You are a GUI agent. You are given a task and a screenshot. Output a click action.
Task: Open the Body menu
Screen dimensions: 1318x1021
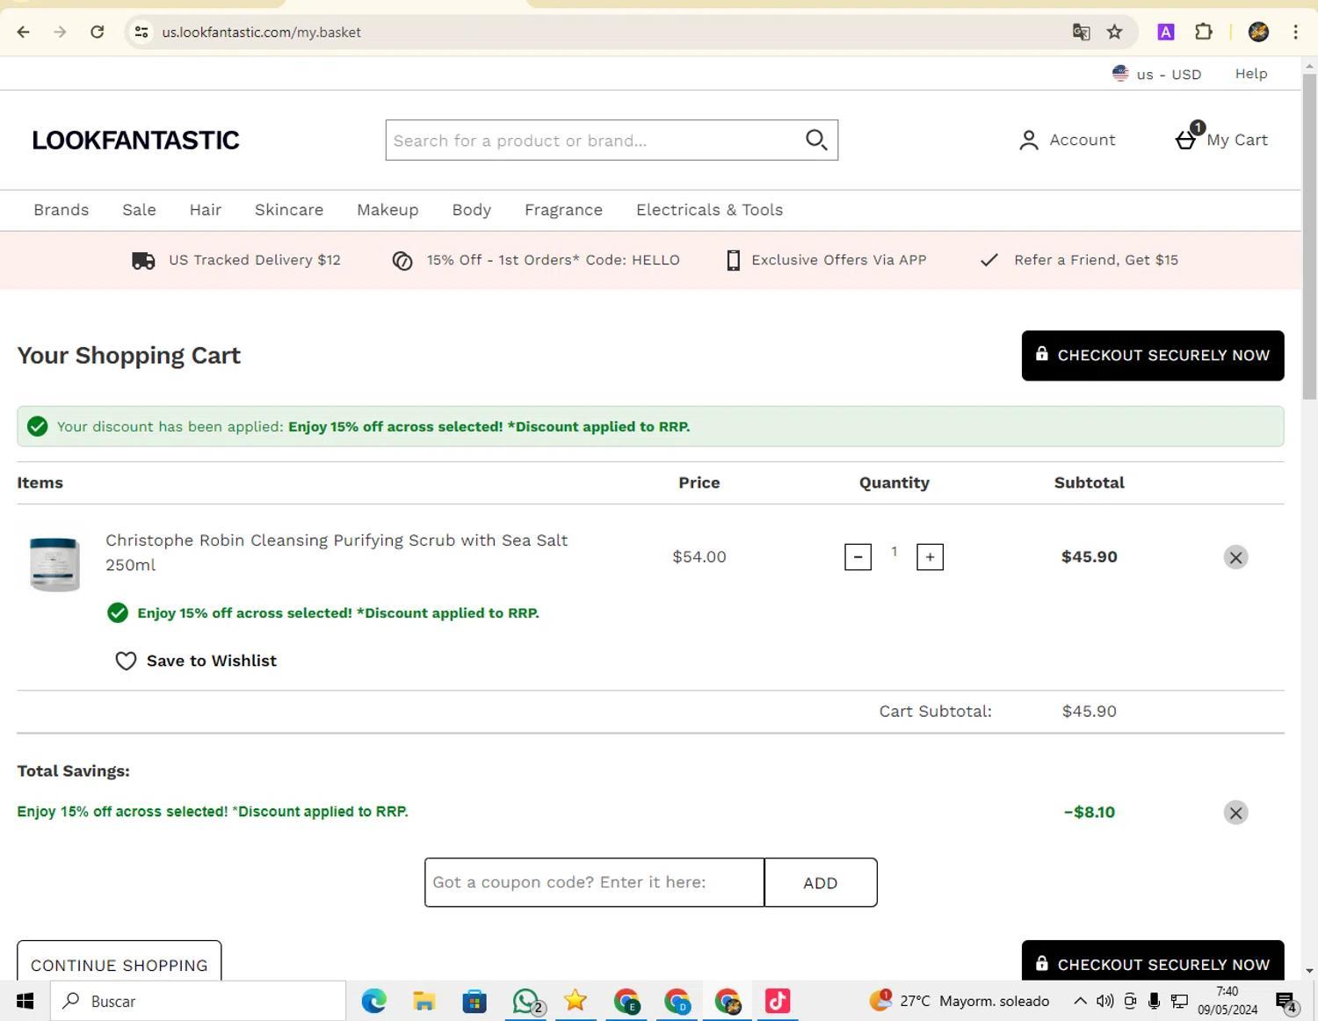[x=472, y=210]
